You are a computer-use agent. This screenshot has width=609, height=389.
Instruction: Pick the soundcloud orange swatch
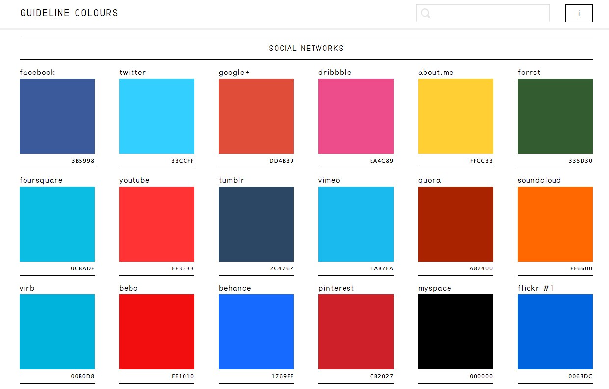555,224
